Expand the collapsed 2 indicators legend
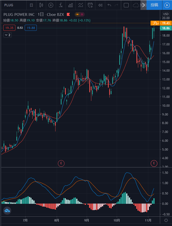Viewport: 172px width, 226px height. [8, 35]
